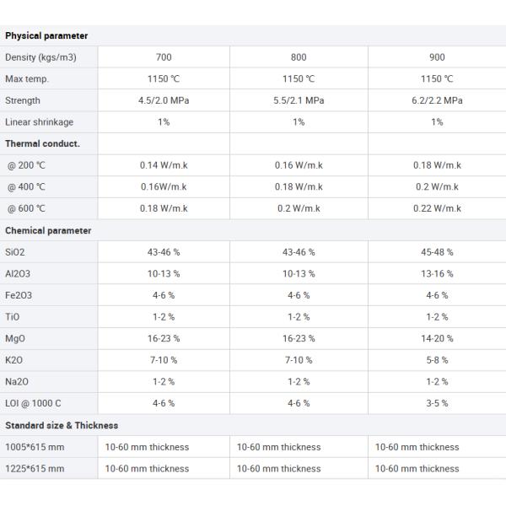The height and width of the screenshot is (506, 506).
Task: Click the MgO row label
Action: [x=15, y=338]
